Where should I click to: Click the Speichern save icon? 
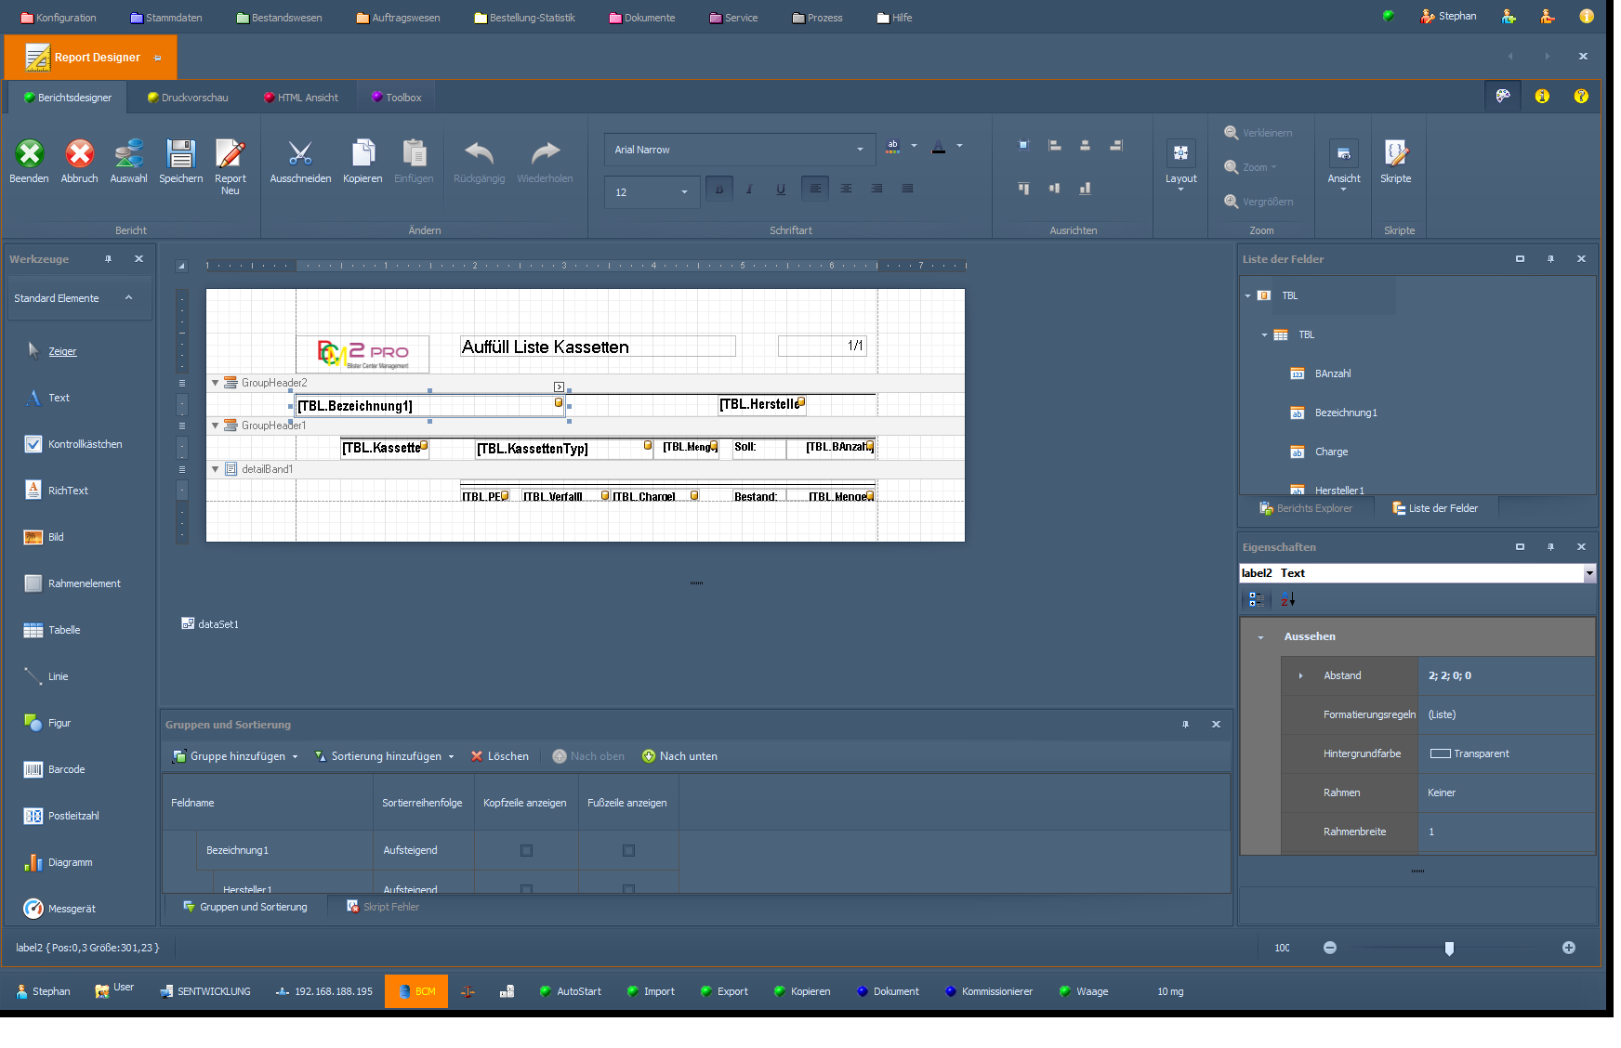coord(180,154)
